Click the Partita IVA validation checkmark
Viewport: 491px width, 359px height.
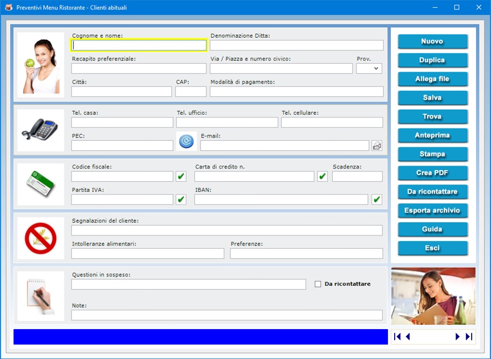pos(181,199)
